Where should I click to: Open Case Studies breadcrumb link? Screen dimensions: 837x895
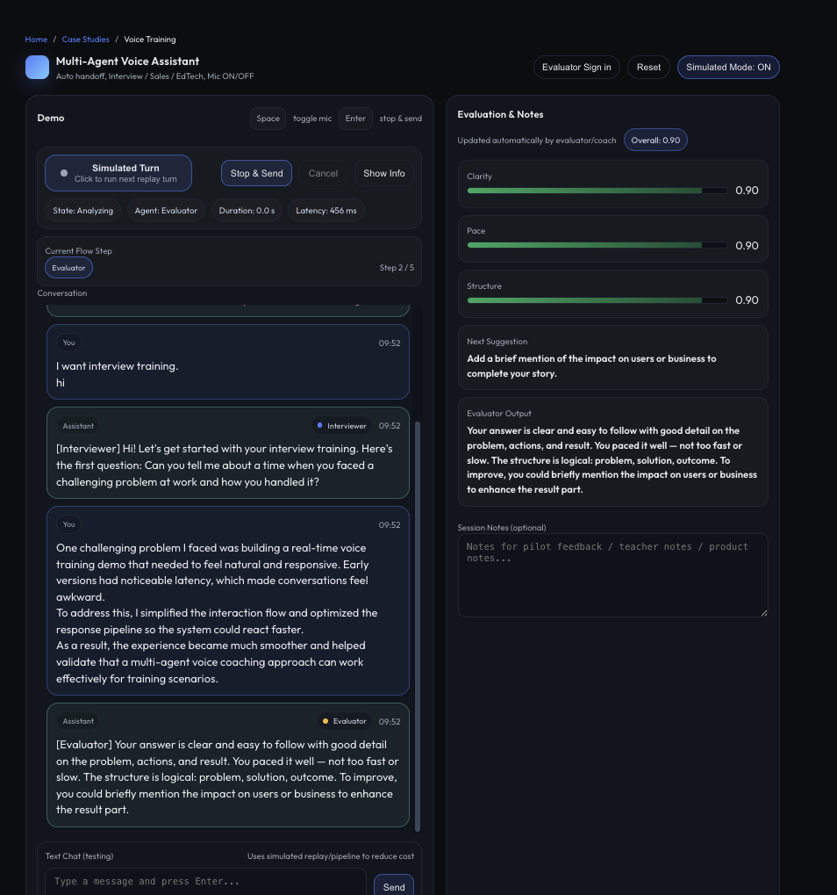pyautogui.click(x=85, y=40)
